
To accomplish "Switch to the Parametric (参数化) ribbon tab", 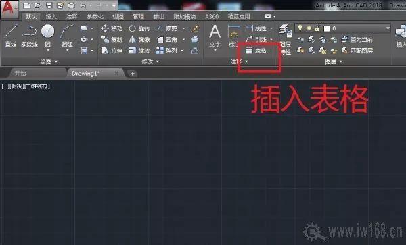I will point(95,16).
